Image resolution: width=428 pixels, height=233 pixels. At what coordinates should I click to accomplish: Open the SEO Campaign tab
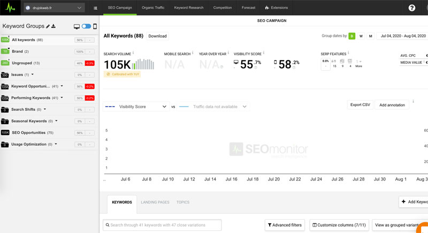(x=120, y=7)
